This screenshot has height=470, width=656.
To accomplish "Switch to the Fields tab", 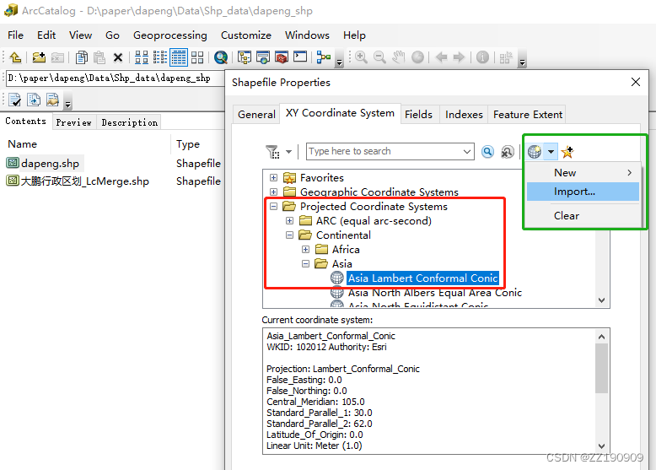I will tap(418, 114).
